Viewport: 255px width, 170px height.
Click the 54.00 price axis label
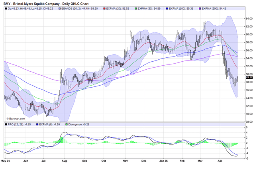tap(249, 59)
